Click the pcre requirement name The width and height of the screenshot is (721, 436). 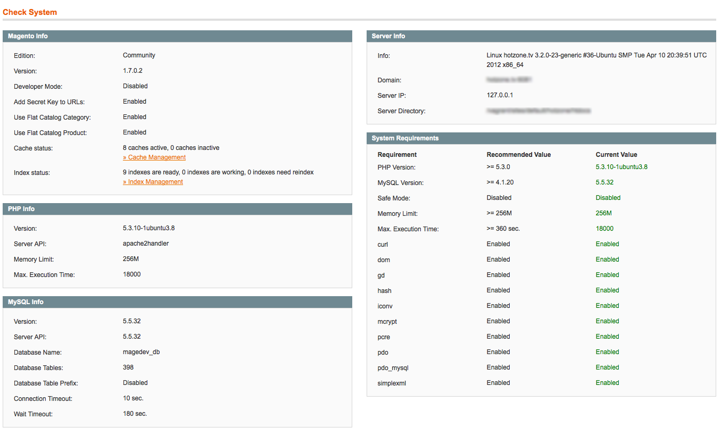[x=384, y=337]
